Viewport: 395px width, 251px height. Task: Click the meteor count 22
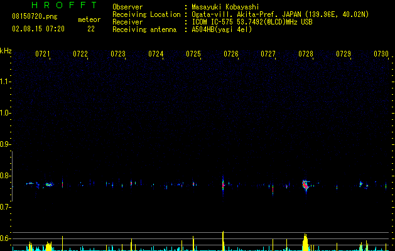(91, 29)
